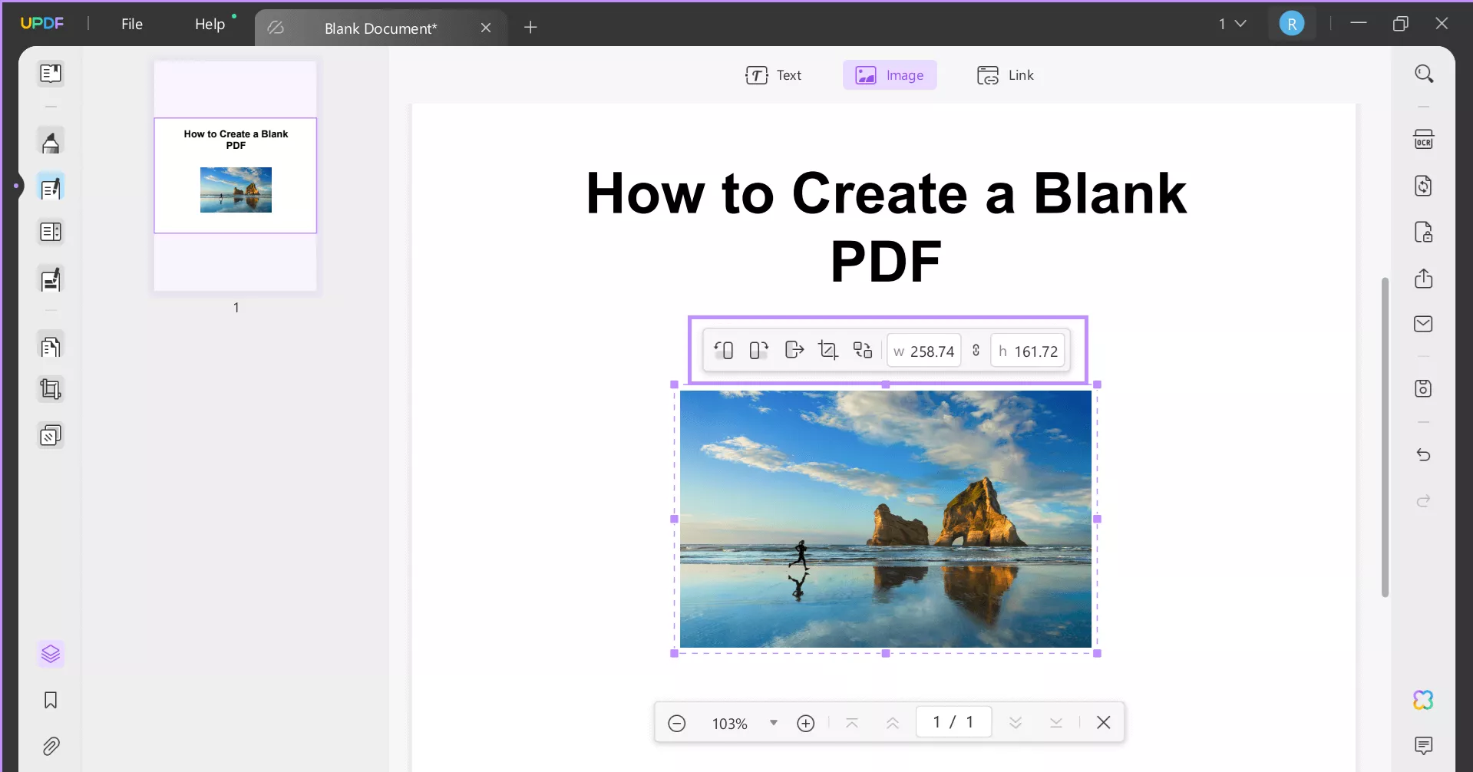Viewport: 1473px width, 772px height.
Task: Open the Search magnifier icon
Action: coord(1424,74)
